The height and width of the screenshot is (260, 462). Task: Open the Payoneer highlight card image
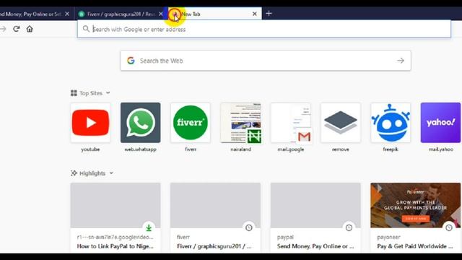coord(416,205)
